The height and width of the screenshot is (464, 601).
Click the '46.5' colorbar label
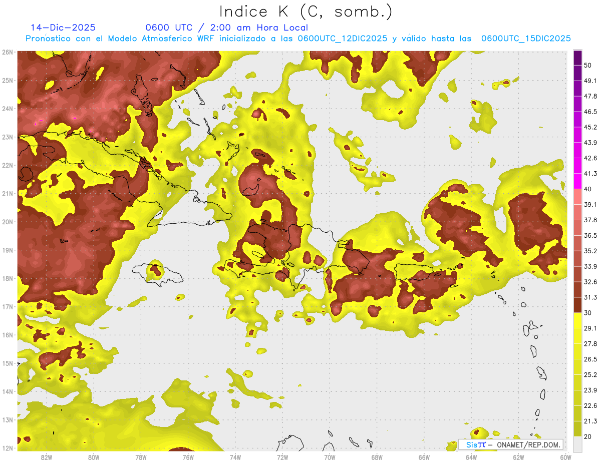(590, 112)
